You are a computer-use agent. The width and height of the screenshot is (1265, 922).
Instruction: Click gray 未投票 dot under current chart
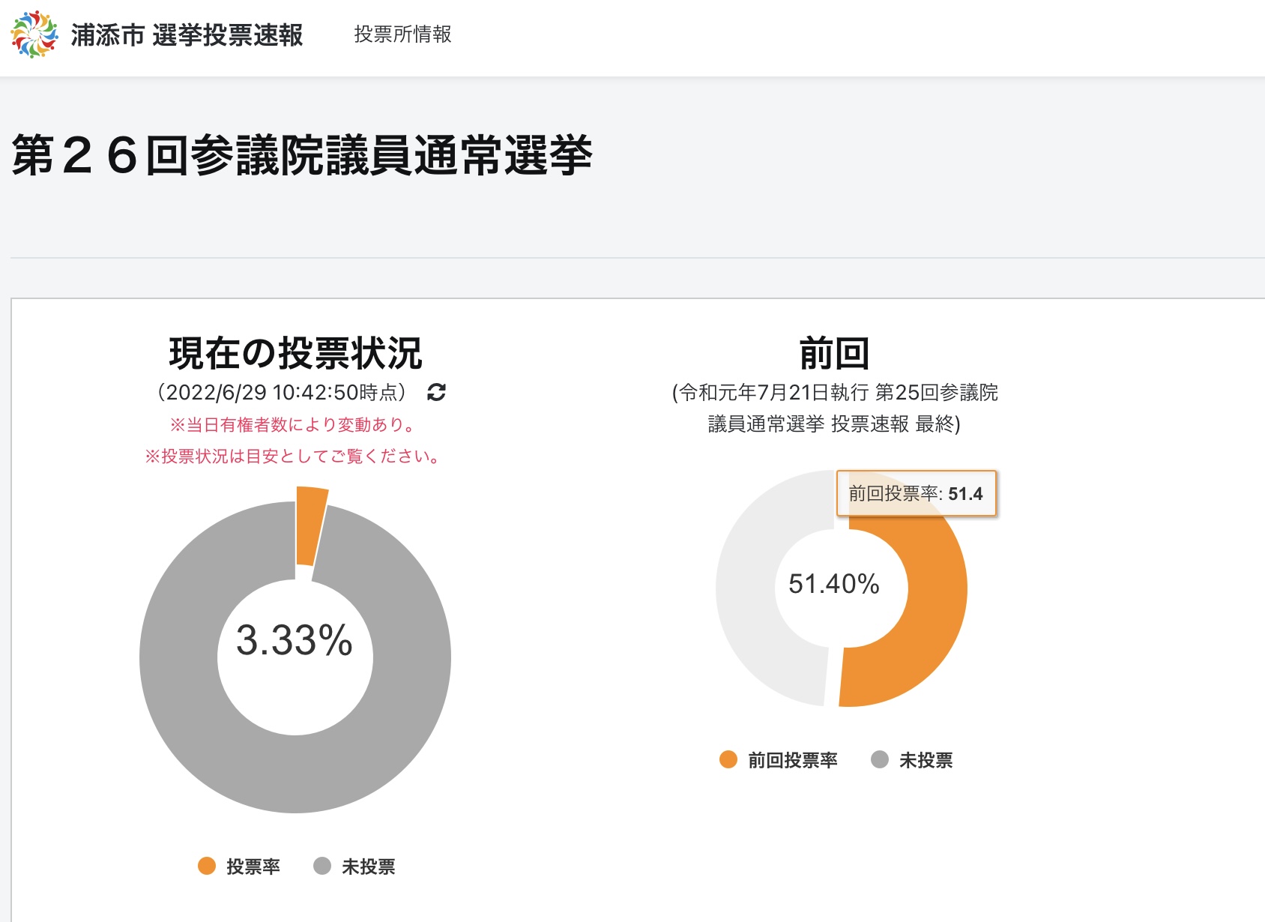pyautogui.click(x=322, y=866)
